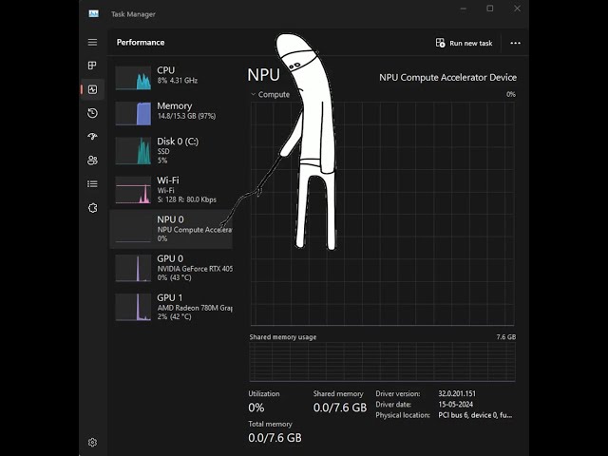The height and width of the screenshot is (456, 608).
Task: Click the 'PCI bus 6, device 0' location
Action: pyautogui.click(x=475, y=415)
